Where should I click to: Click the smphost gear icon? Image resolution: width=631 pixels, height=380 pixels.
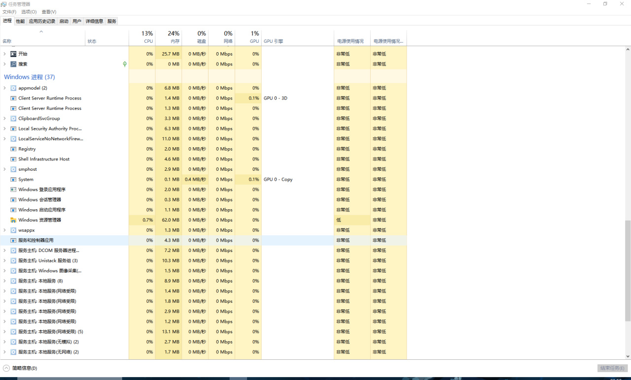[13, 169]
